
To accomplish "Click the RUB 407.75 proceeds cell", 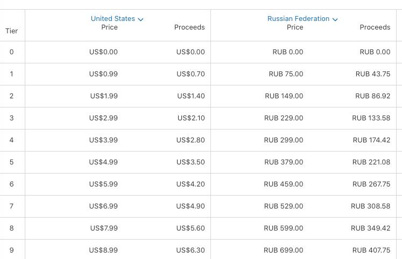I will (x=371, y=250).
